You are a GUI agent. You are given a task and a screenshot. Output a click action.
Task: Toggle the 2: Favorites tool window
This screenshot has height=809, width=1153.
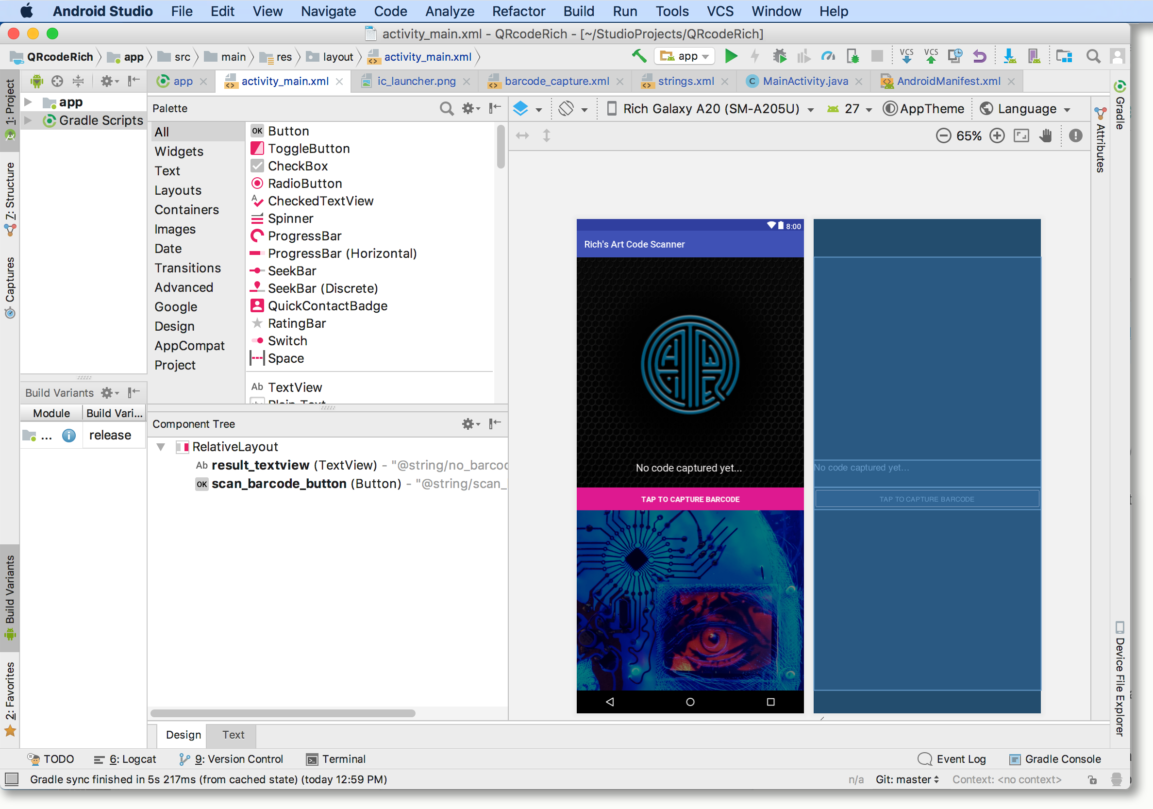[10, 699]
